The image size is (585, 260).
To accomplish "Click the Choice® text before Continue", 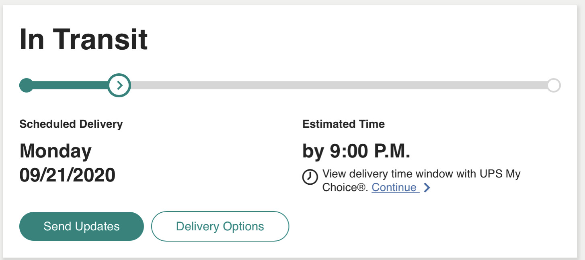I will click(x=345, y=187).
